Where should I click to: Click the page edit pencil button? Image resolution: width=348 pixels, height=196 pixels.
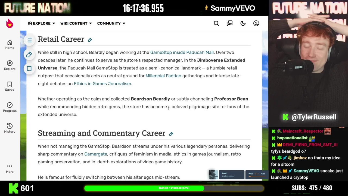29,54
